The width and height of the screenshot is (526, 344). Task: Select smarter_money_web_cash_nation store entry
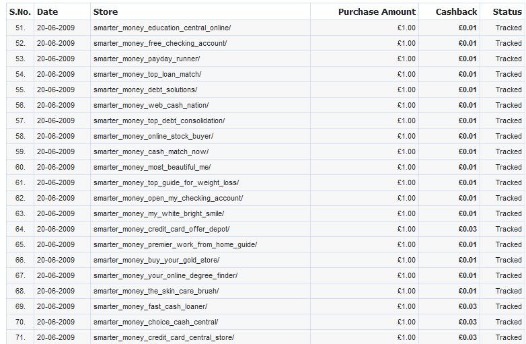(151, 105)
